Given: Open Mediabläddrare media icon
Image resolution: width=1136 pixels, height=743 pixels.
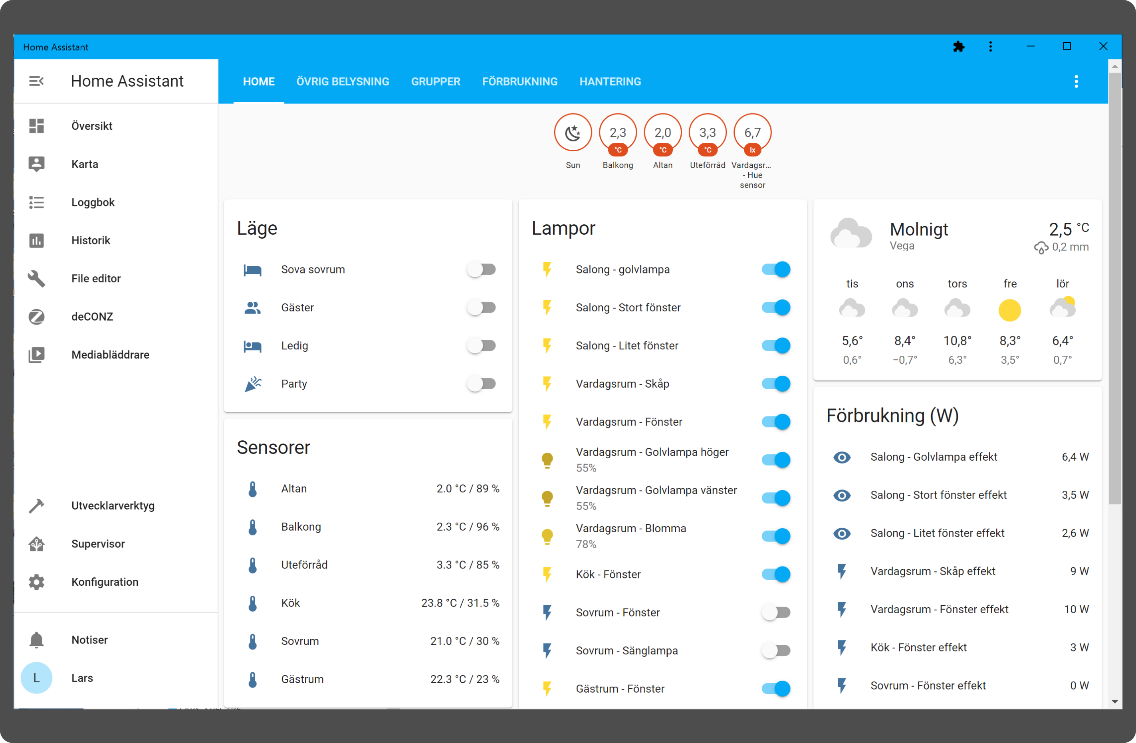Looking at the screenshot, I should point(36,355).
